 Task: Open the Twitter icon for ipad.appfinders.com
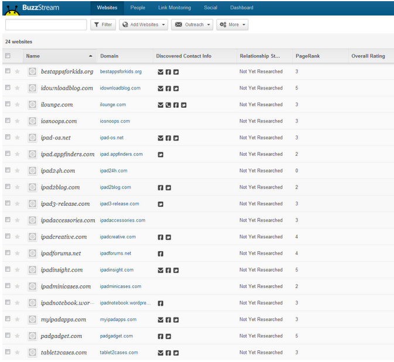[160, 155]
